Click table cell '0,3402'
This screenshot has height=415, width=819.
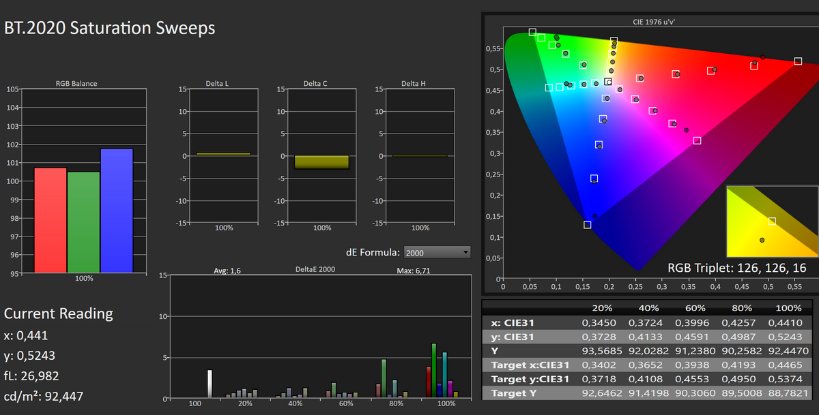click(598, 365)
